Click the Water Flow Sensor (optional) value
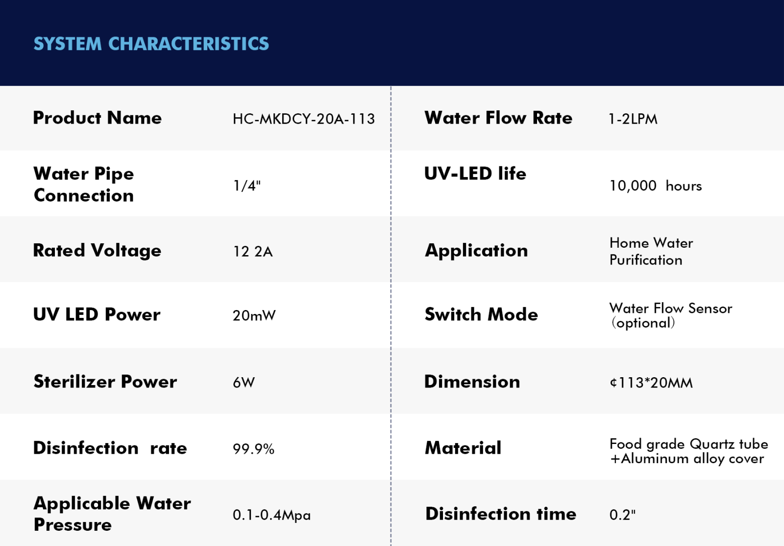Image resolution: width=784 pixels, height=546 pixels. pyautogui.click(x=670, y=315)
